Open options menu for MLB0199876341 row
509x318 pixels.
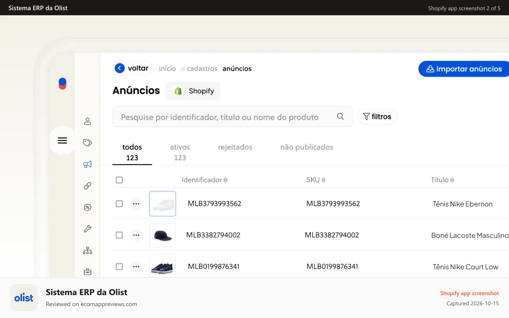click(x=136, y=266)
